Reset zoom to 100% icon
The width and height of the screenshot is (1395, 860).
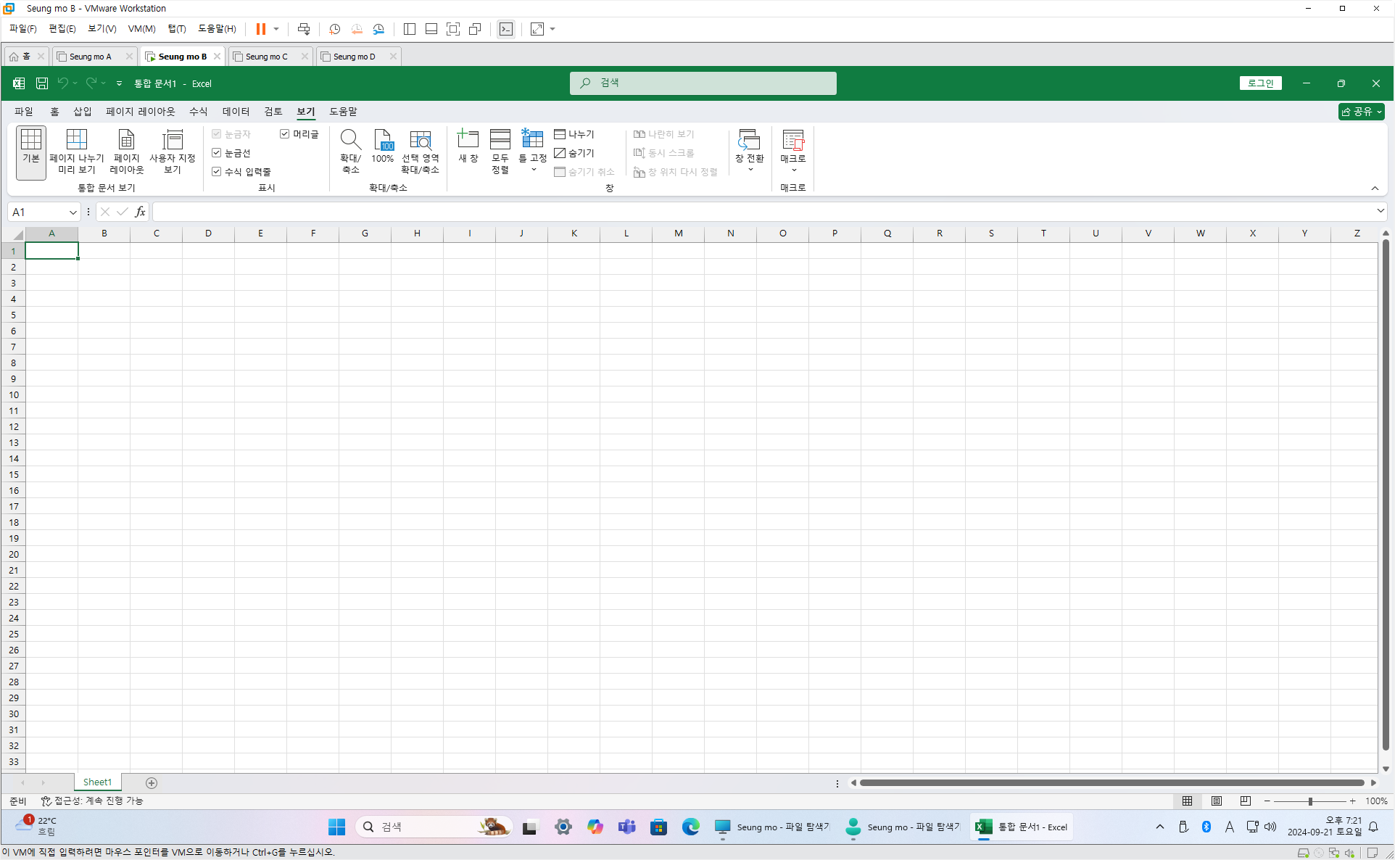tap(382, 140)
